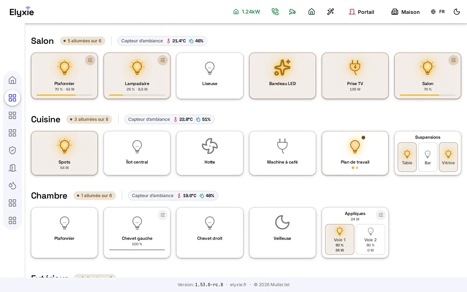Toggle the Vitrine suspension light

pos(448,157)
